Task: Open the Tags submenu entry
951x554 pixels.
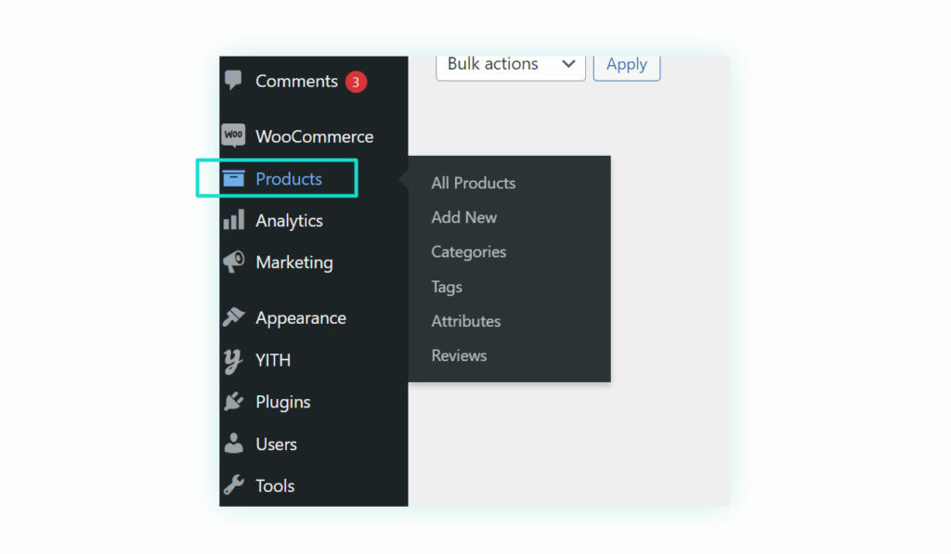Action: point(447,287)
